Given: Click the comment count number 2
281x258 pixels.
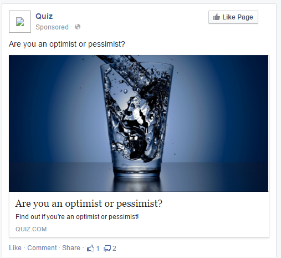Looking at the screenshot, I should click(x=114, y=249).
